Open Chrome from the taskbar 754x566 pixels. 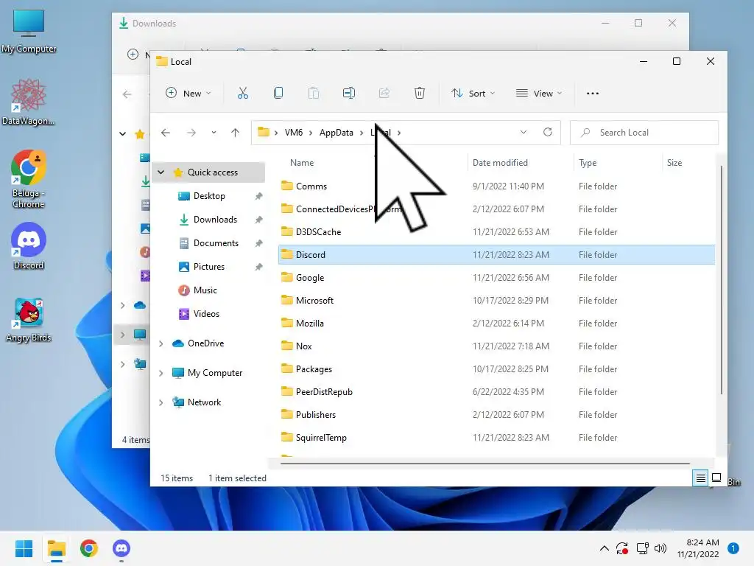coord(89,548)
